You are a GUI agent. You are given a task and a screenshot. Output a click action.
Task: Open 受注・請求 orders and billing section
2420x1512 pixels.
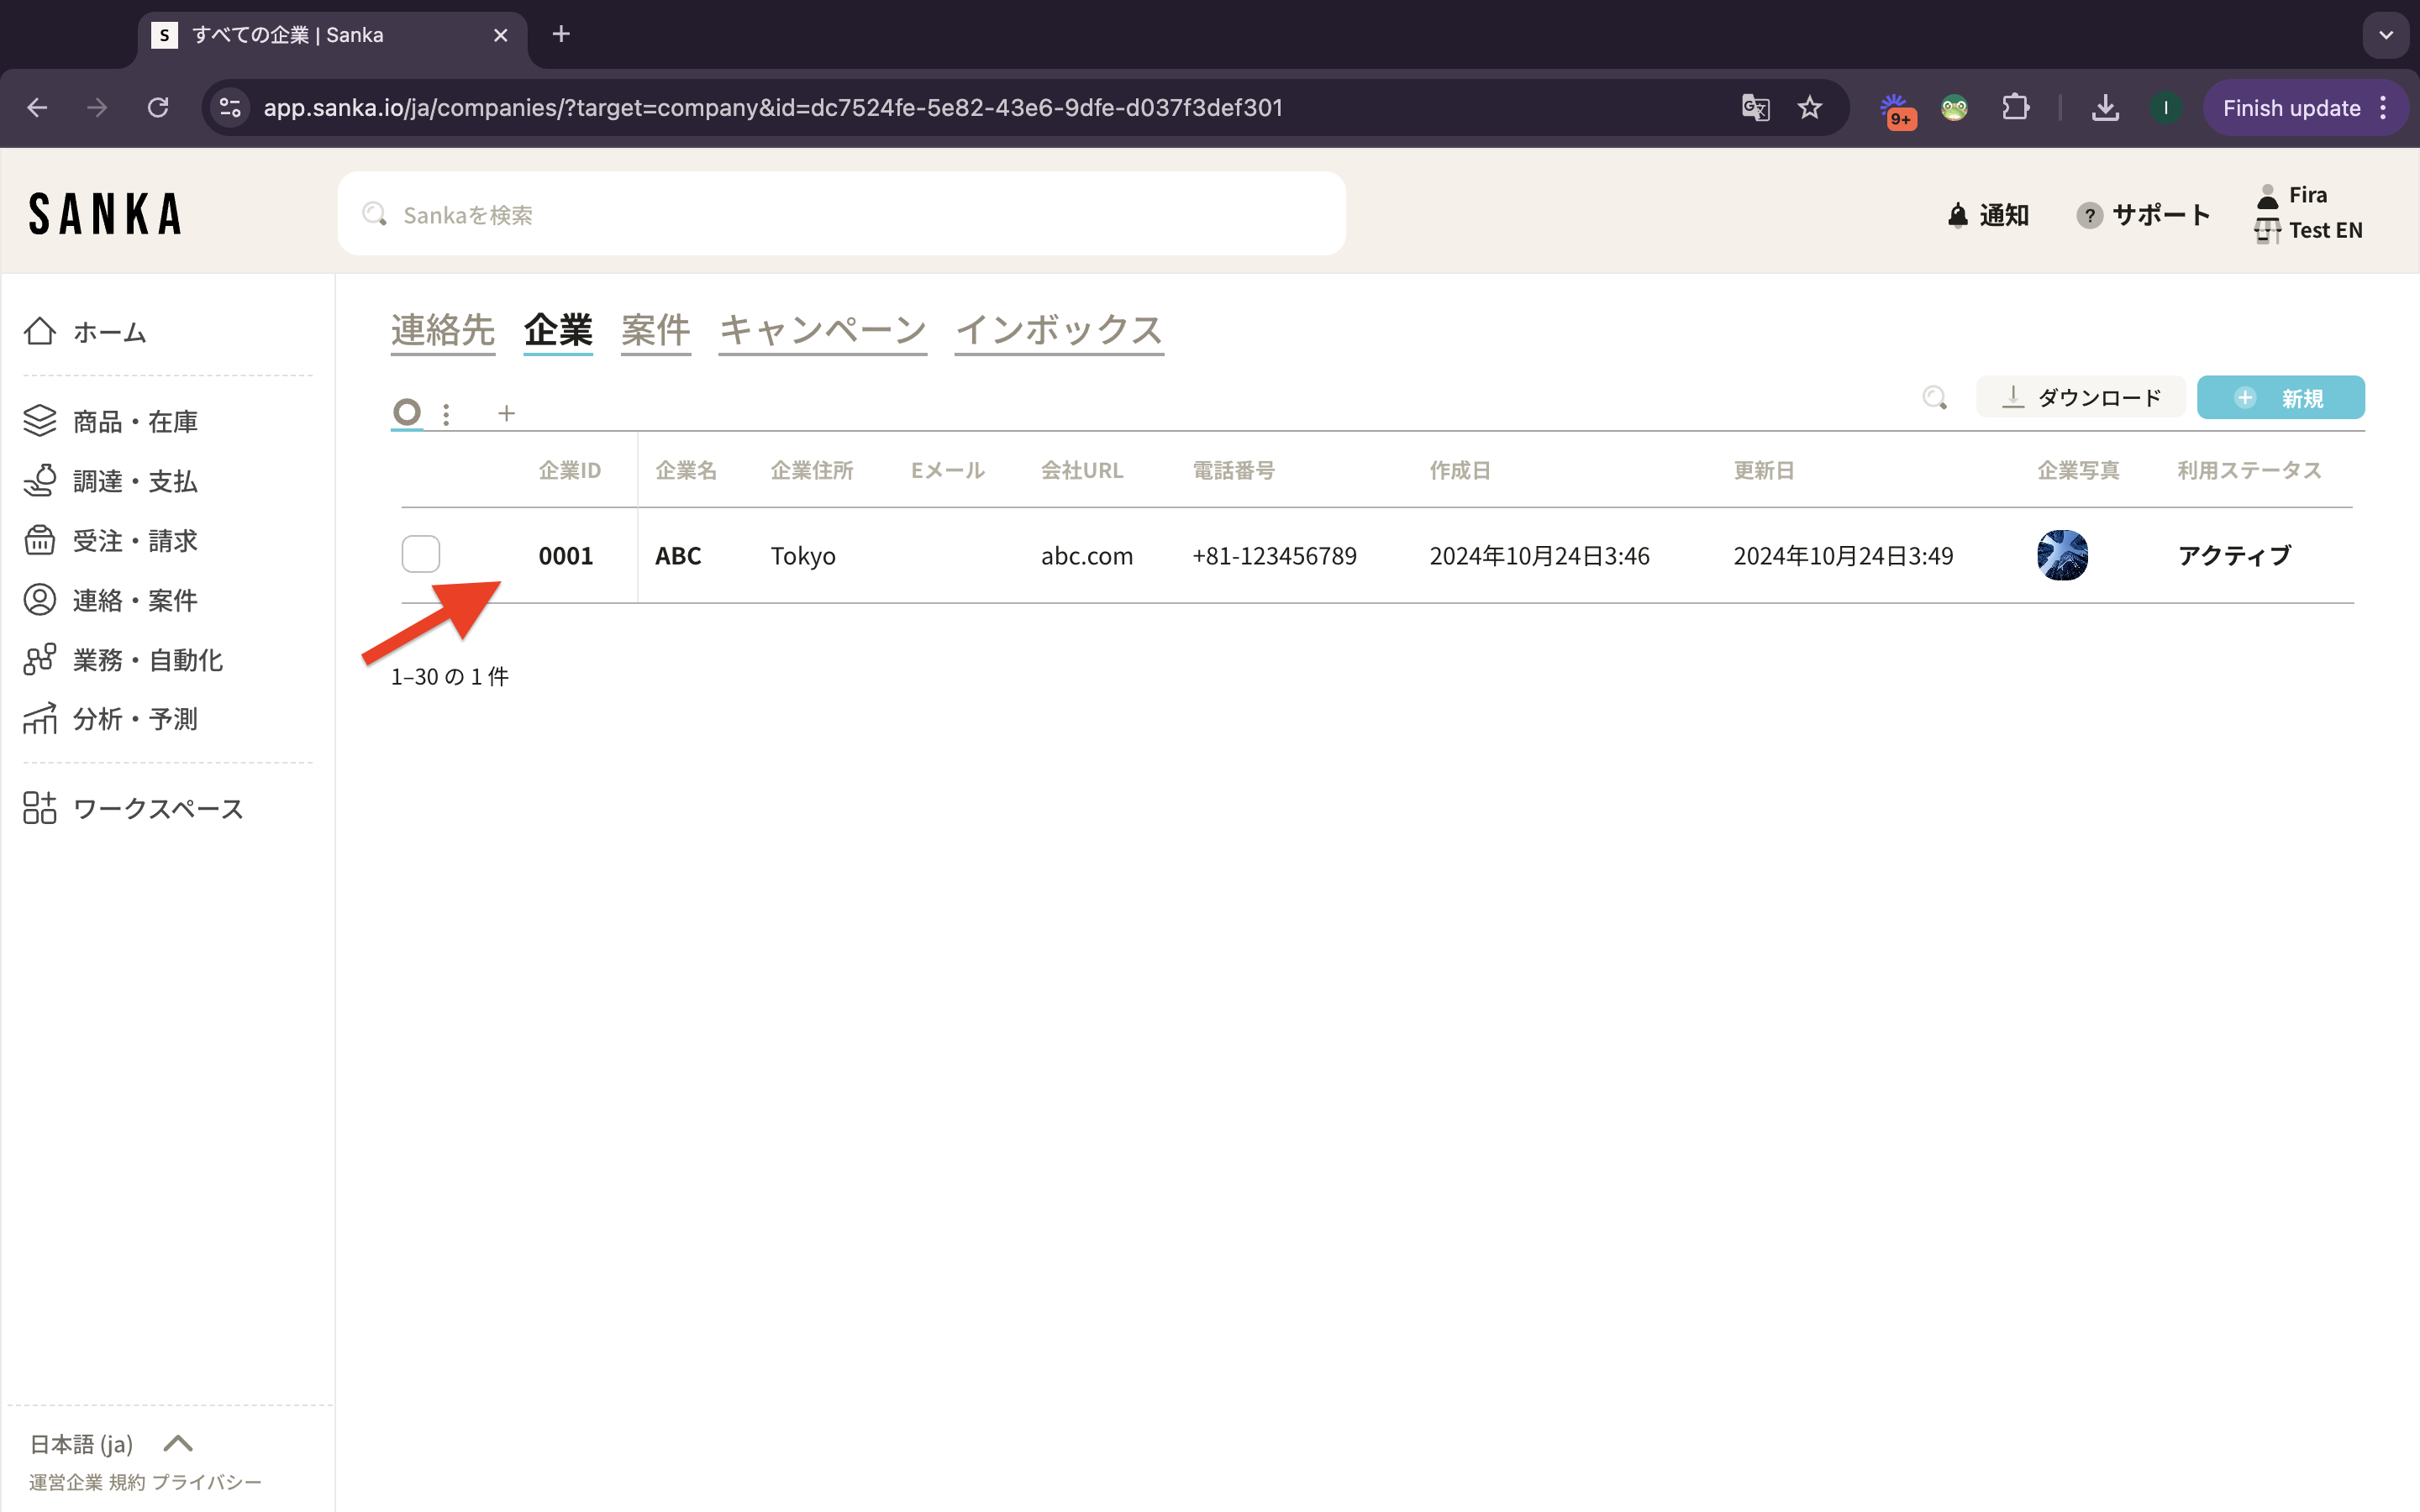pyautogui.click(x=134, y=541)
